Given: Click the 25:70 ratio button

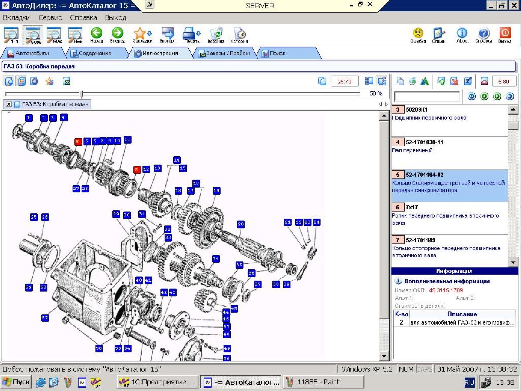Looking at the screenshot, I should point(345,81).
